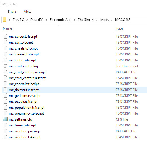Click the mc_gedcom.ts4script file icon

tap(5, 95)
